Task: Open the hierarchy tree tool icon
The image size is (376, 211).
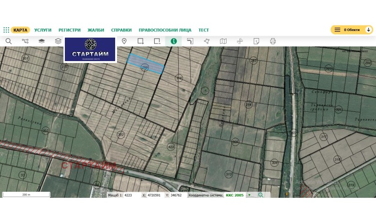Action: coord(25,41)
